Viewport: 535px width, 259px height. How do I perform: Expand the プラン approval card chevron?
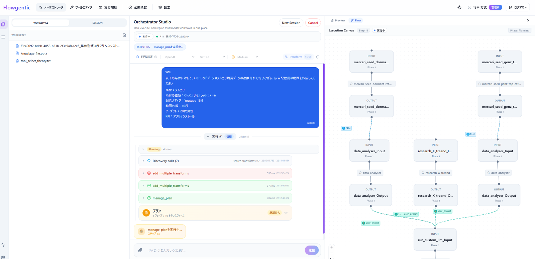point(286,213)
